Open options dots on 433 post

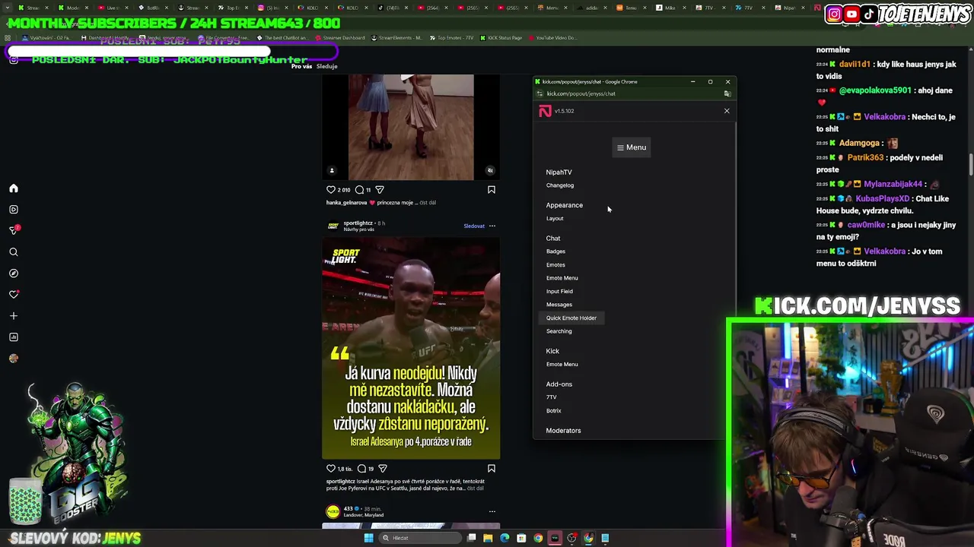point(492,511)
